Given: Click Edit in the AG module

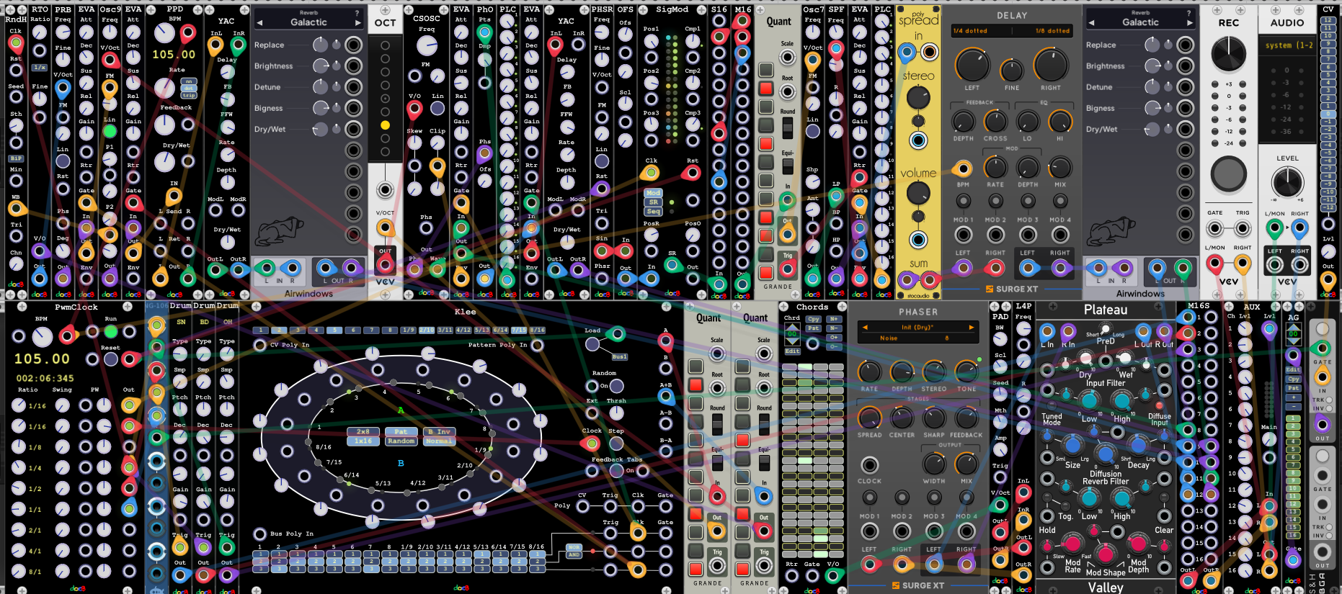Looking at the screenshot, I should (x=1294, y=370).
